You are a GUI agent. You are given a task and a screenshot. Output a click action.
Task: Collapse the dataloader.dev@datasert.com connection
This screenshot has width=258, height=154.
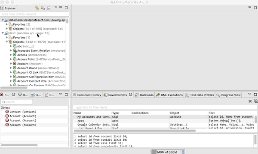click(3, 20)
